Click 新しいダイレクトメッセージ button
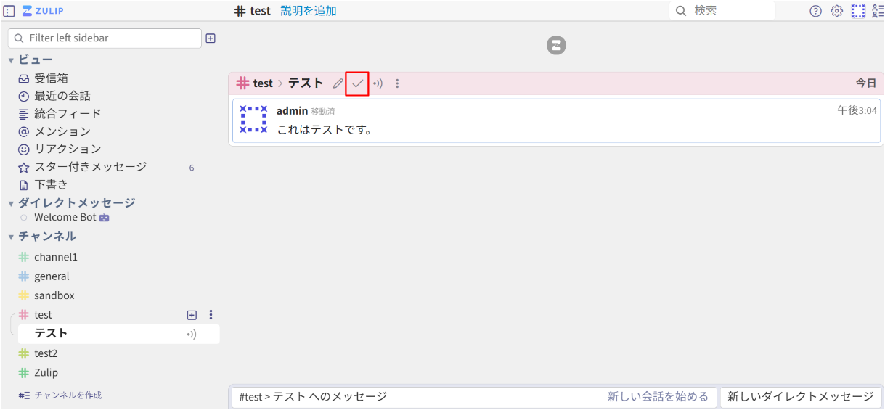885x410 pixels. click(x=801, y=397)
